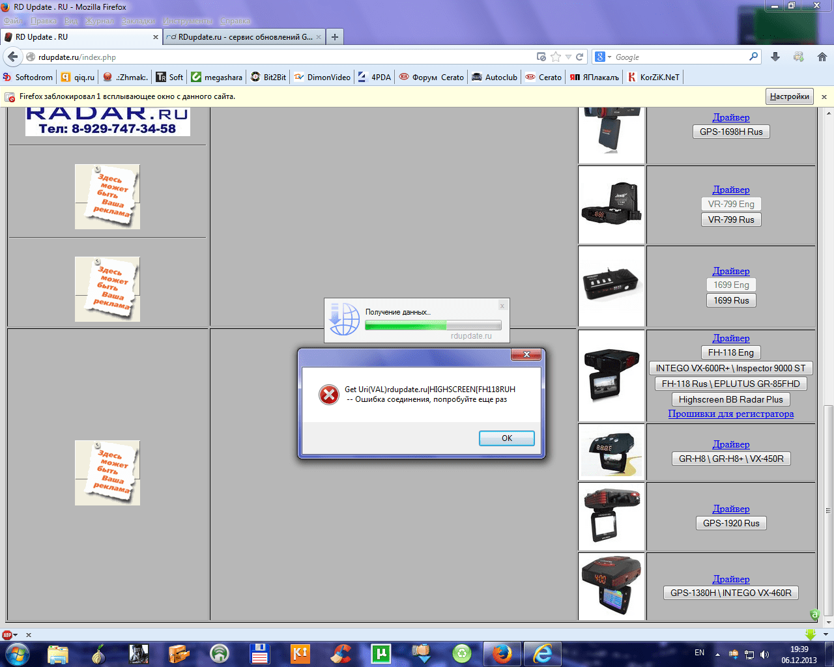Show hidden tray icons arrow
The image size is (834, 667).
pos(717,655)
